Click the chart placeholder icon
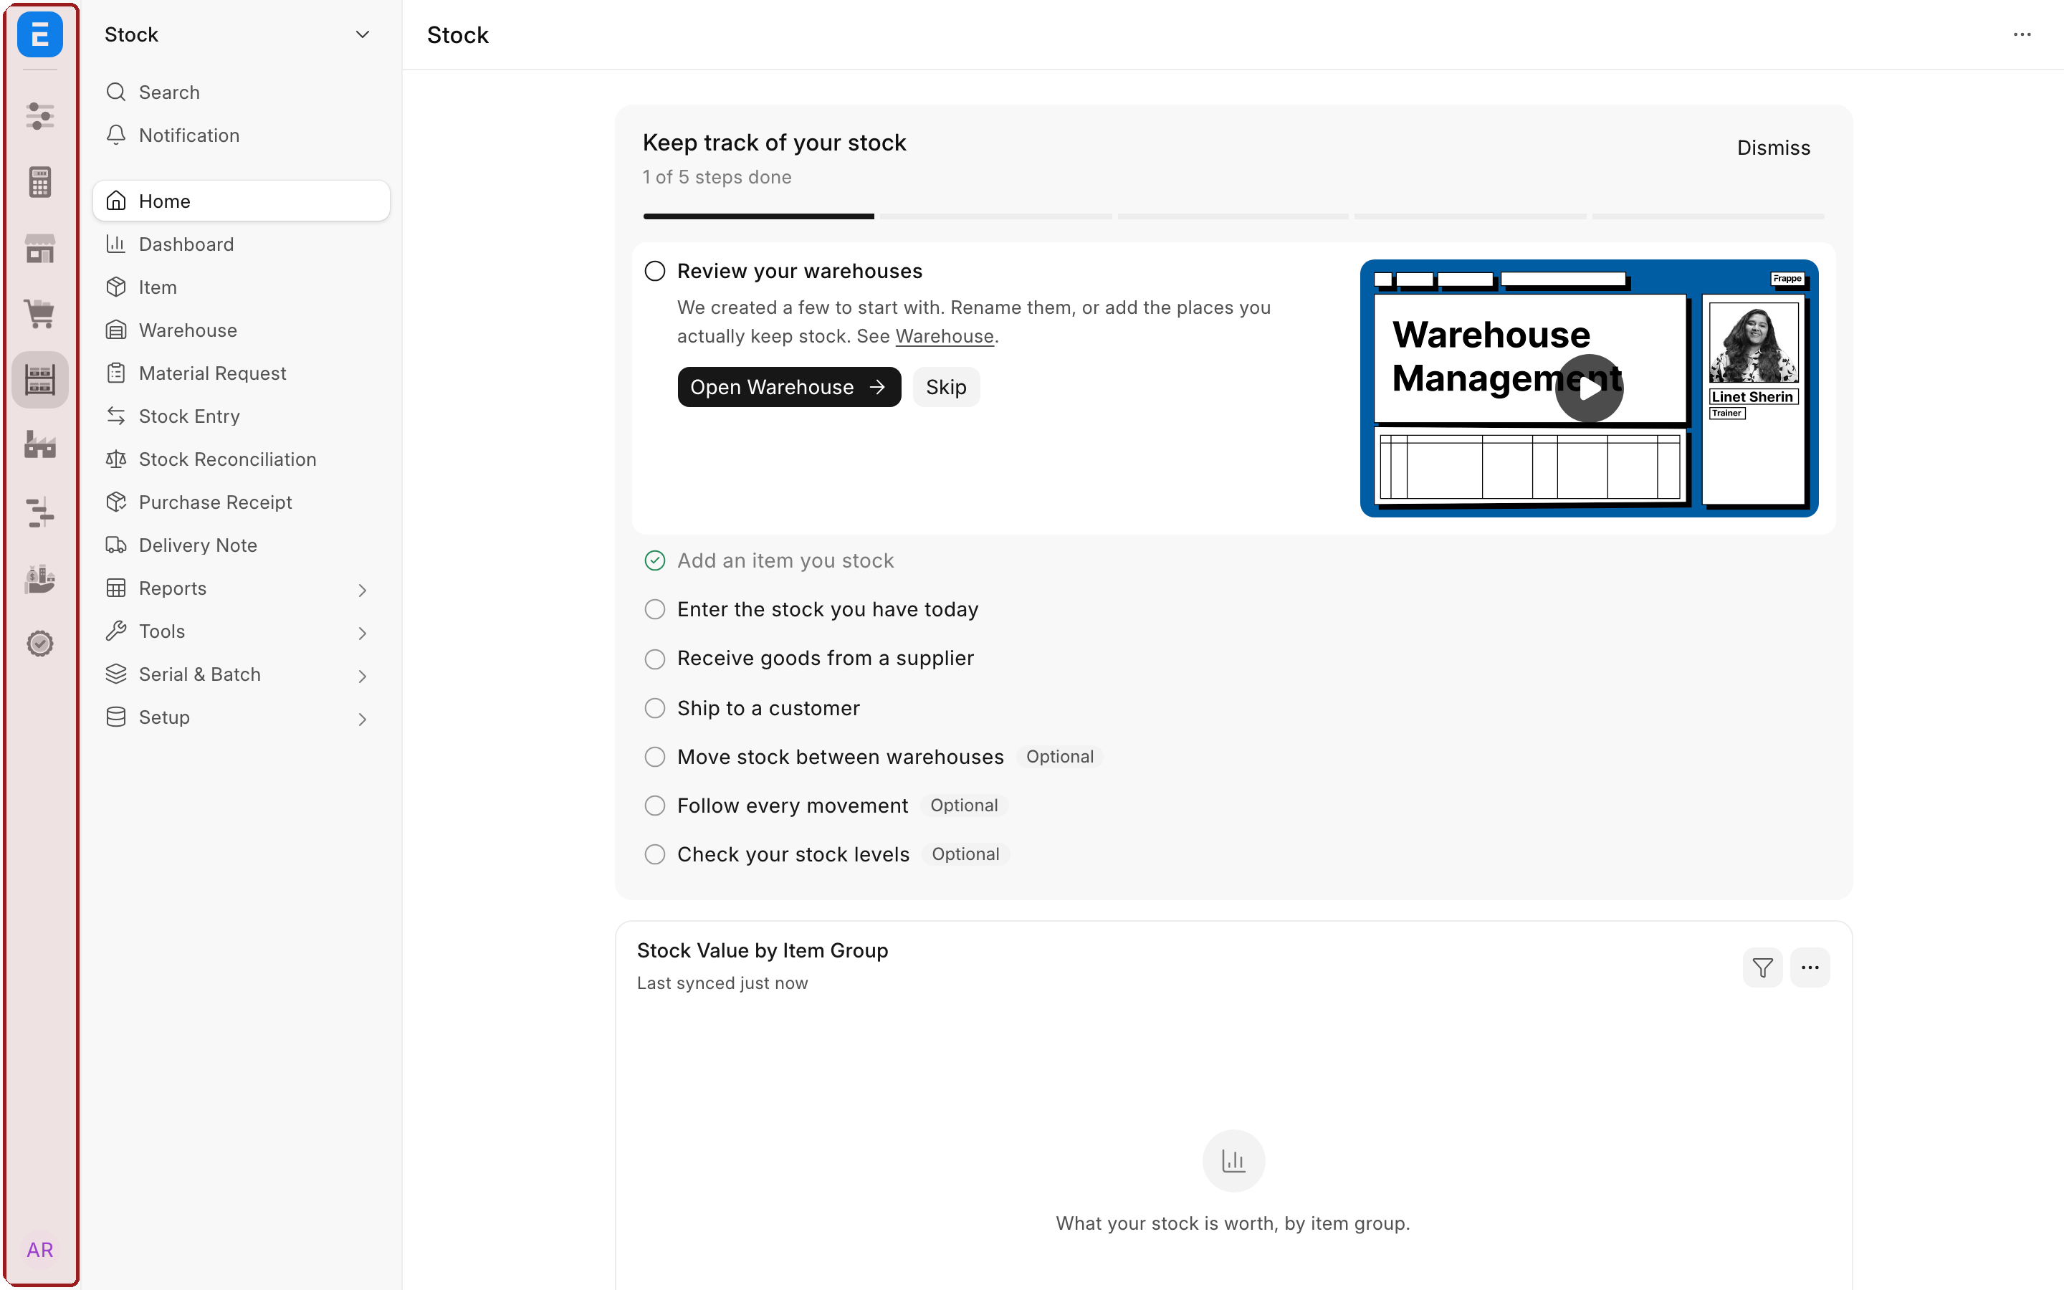The width and height of the screenshot is (2064, 1290). tap(1233, 1160)
